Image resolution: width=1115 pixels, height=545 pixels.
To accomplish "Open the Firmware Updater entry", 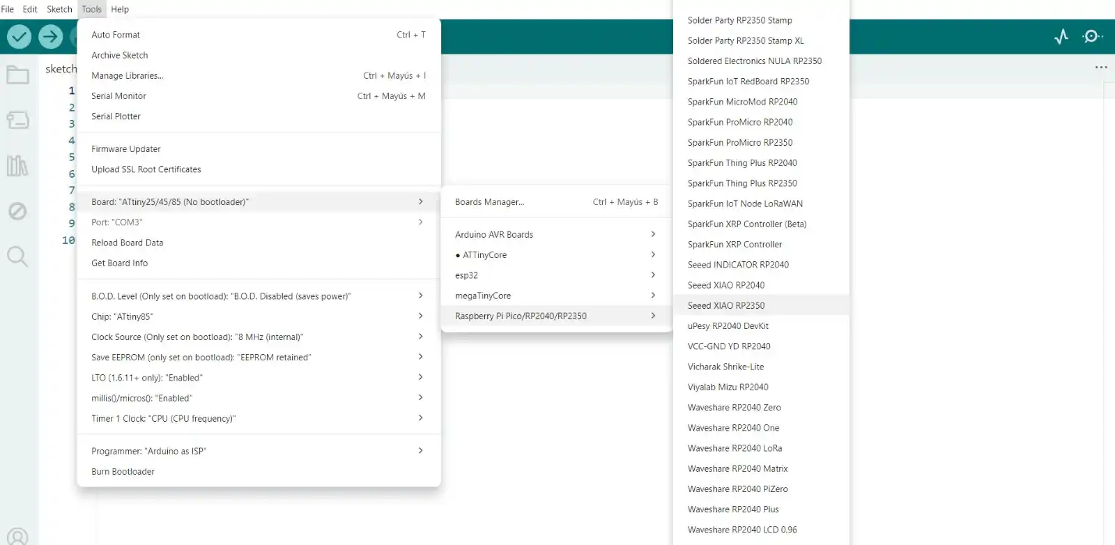I will [259, 149].
